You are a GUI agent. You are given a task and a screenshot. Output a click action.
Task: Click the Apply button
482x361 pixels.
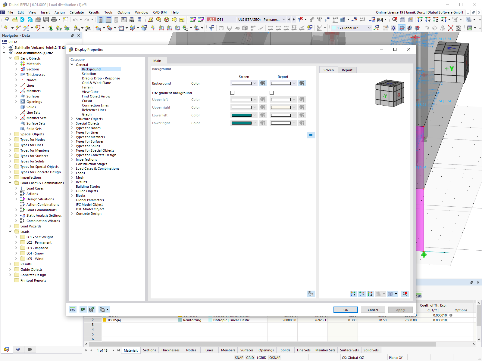400,310
